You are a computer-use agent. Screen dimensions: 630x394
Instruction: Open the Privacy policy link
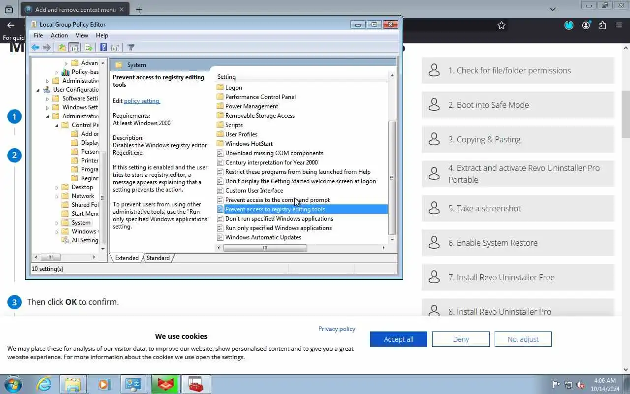click(x=337, y=329)
